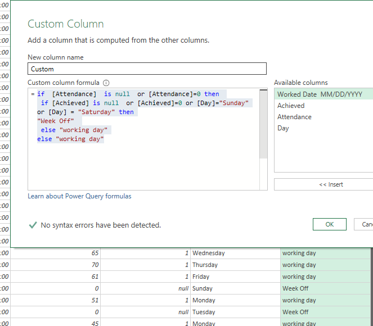Click the Sunday cell in table
Screen dimensions: 373x326
click(x=235, y=288)
